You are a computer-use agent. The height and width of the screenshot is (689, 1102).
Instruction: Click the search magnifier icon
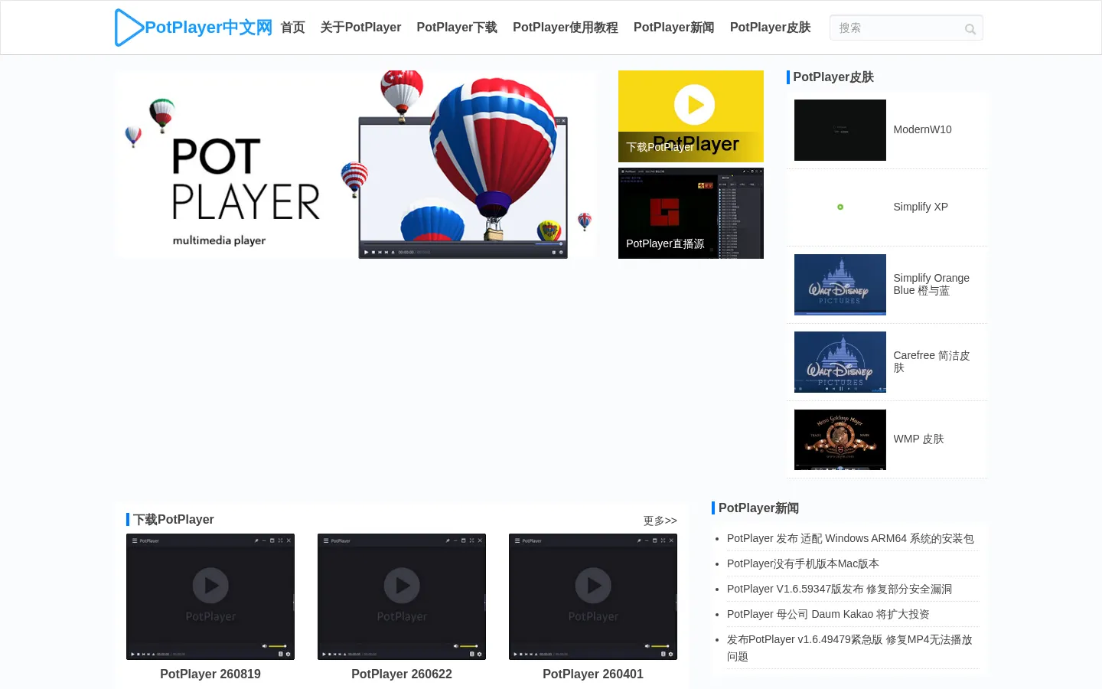coord(970,29)
